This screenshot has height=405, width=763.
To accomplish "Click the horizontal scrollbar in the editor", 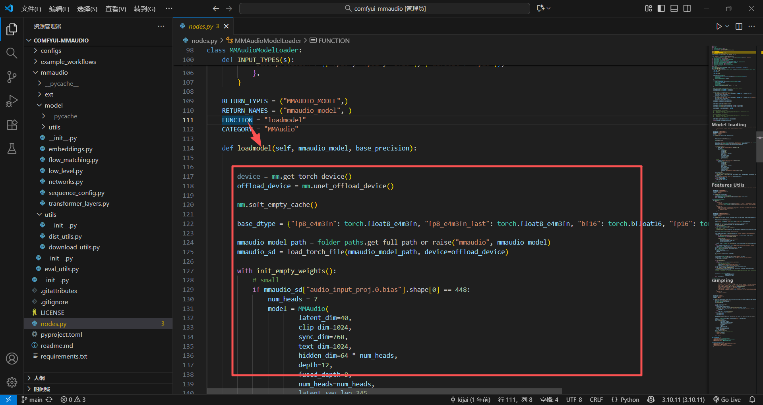I will pos(384,391).
